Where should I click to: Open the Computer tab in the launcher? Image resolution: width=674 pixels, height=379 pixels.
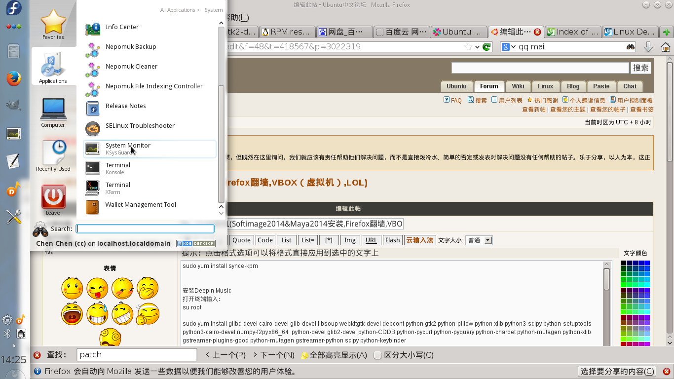click(x=53, y=113)
